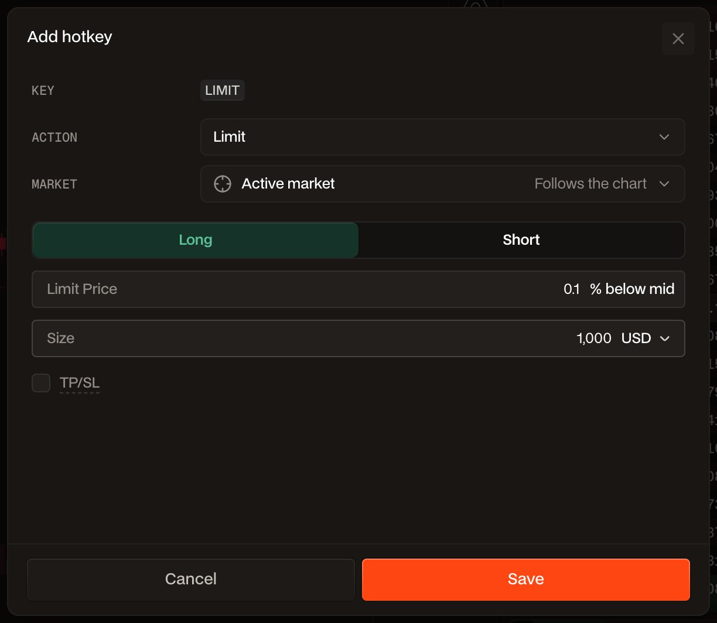The height and width of the screenshot is (623, 717).
Task: Click the LIMIT key badge
Action: (x=223, y=91)
